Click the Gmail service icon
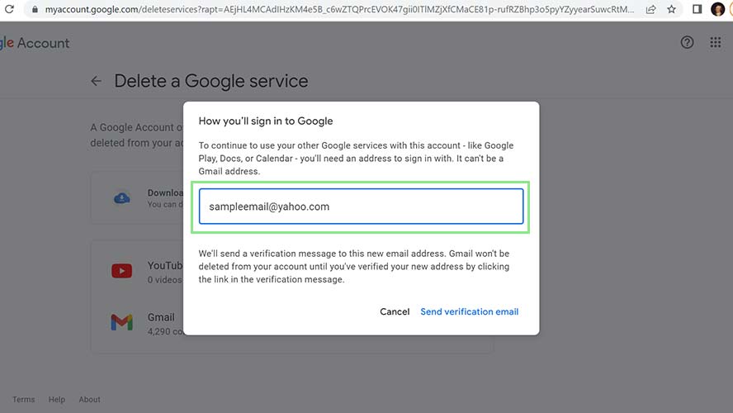The image size is (733, 413). 121,322
